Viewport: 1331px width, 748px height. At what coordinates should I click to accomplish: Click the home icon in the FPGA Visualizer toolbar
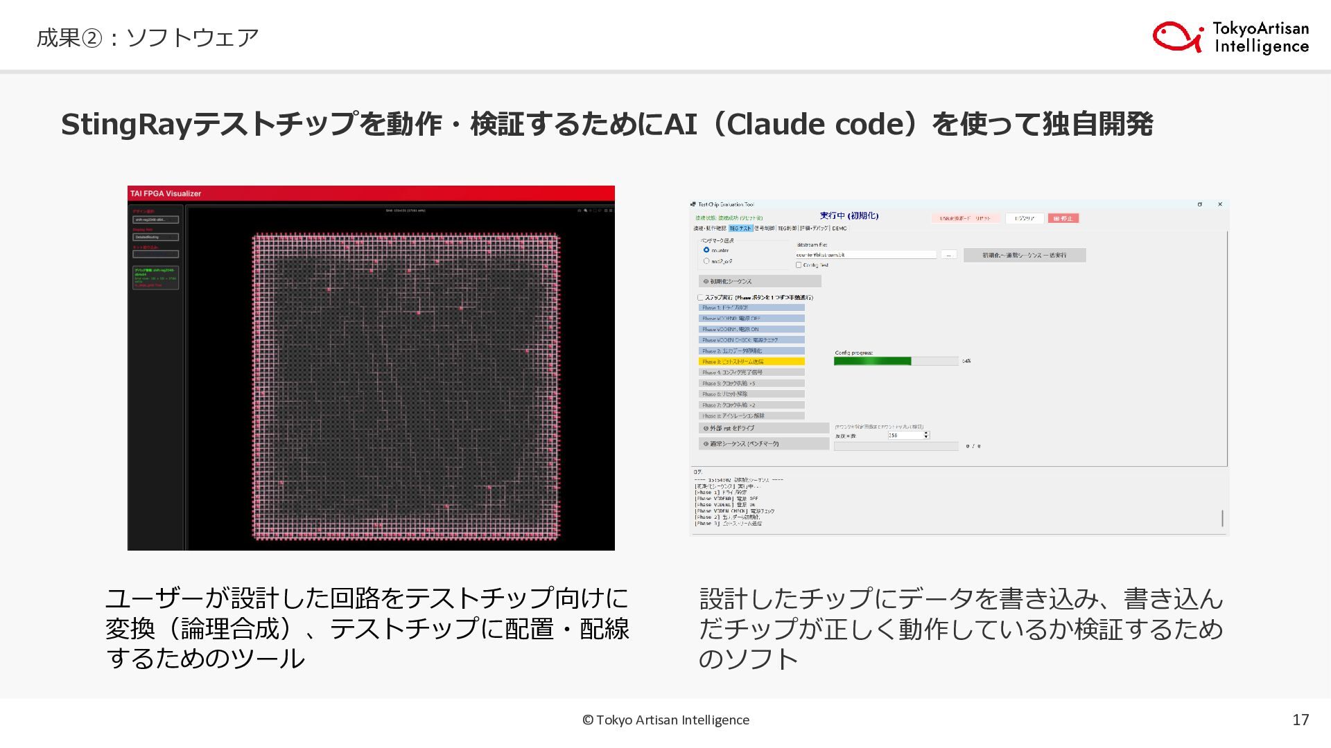pyautogui.click(x=579, y=211)
